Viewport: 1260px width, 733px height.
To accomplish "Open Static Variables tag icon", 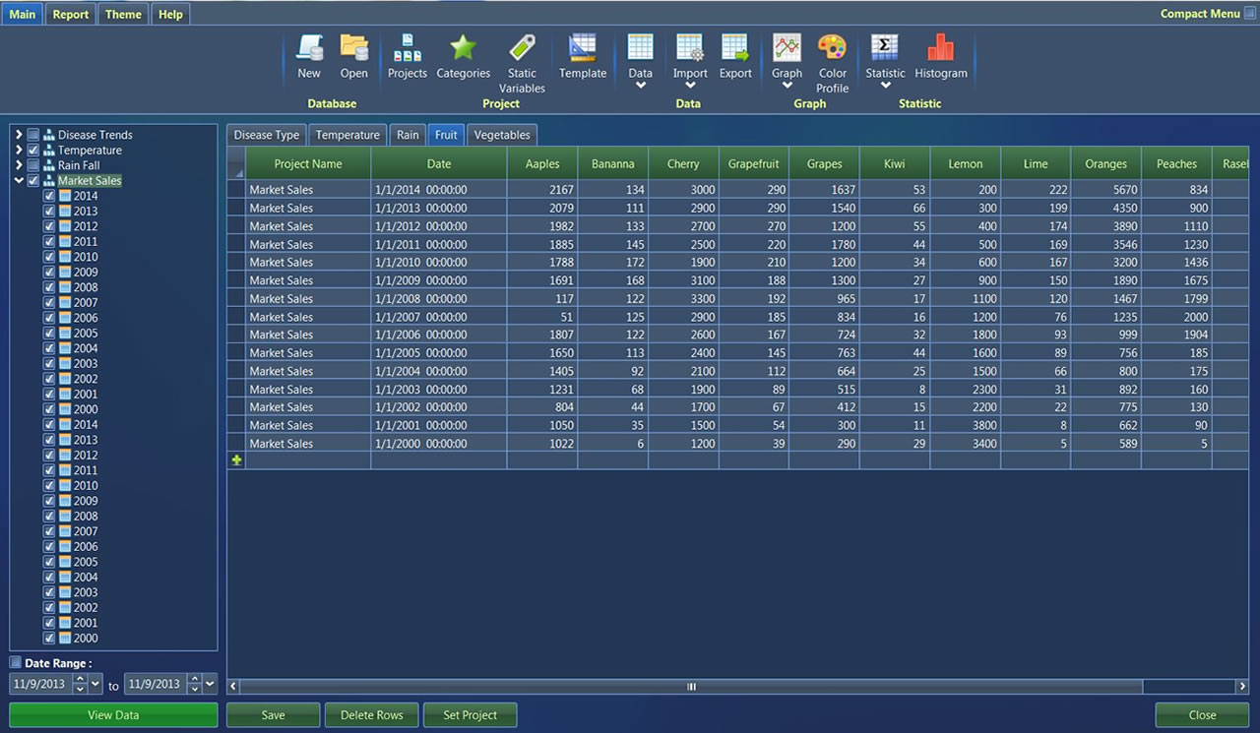I will point(522,47).
